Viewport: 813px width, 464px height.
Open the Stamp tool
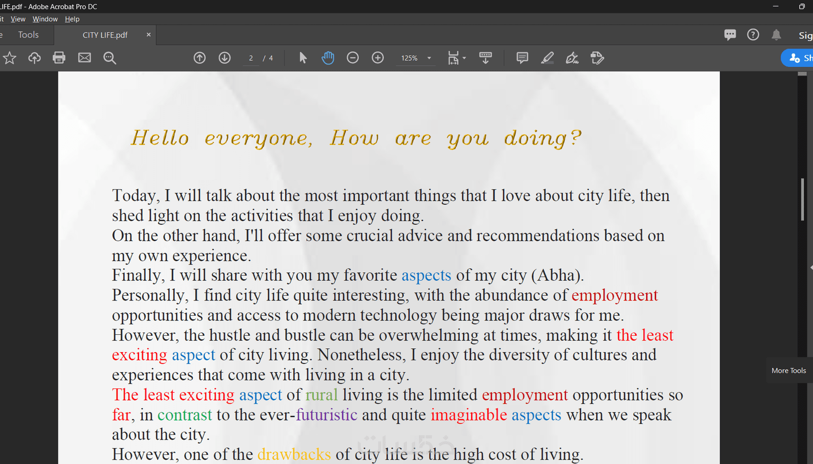pyautogui.click(x=597, y=58)
